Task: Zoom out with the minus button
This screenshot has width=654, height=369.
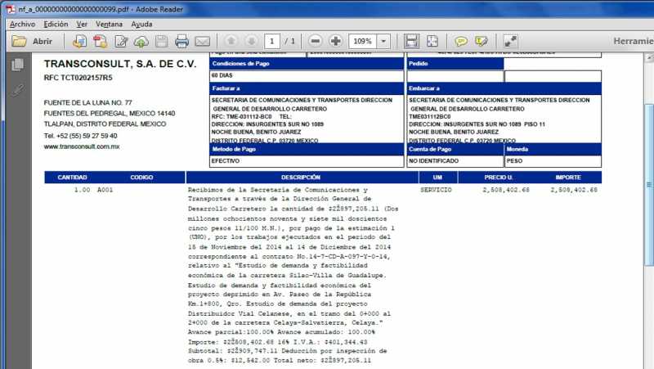Action: pyautogui.click(x=316, y=41)
